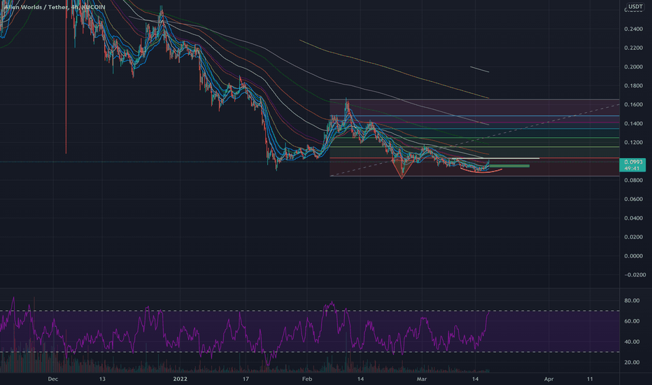Click the 2022 year label on time axis

pos(180,379)
